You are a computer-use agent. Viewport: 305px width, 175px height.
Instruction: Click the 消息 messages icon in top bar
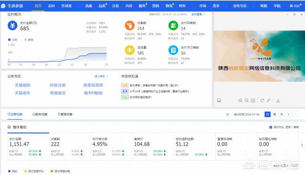tap(291, 6)
